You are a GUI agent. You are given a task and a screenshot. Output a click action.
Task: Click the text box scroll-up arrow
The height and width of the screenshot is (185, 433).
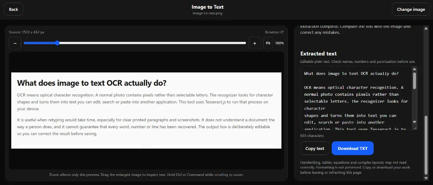coord(414,69)
